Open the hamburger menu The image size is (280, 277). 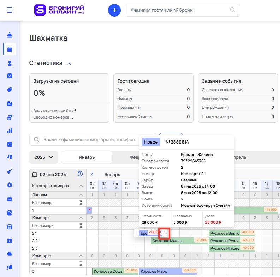pos(10,10)
